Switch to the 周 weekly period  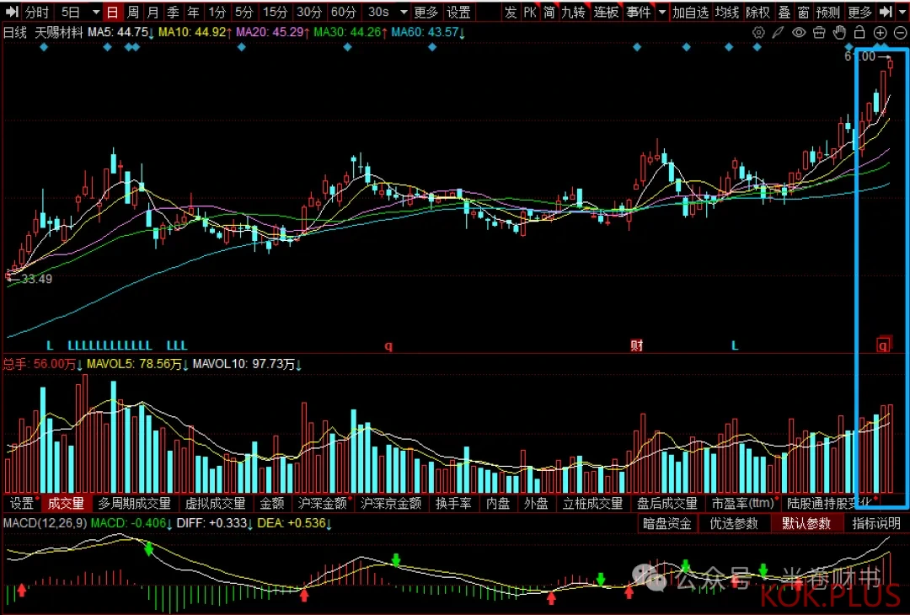(x=133, y=12)
